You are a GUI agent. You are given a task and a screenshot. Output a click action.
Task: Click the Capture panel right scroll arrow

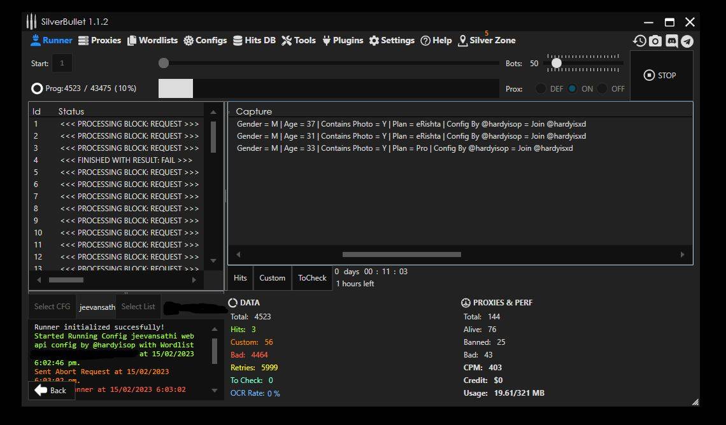click(x=682, y=254)
